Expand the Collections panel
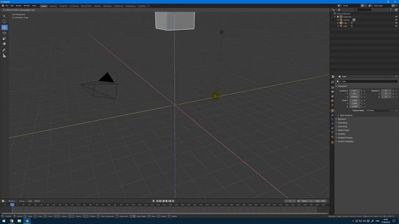This screenshot has height=224, width=399. [x=342, y=123]
